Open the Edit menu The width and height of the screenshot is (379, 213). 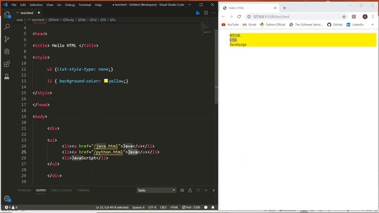23,5
